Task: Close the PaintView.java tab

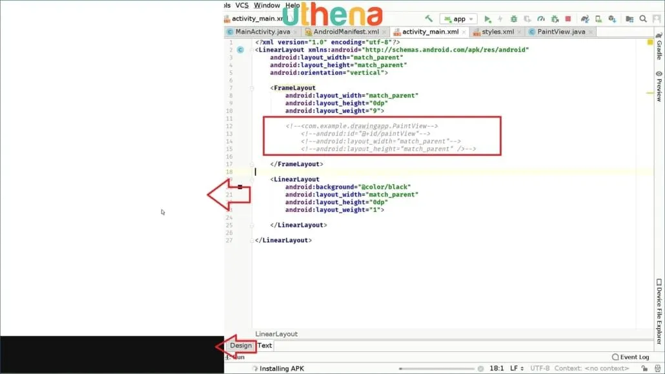Action: (x=590, y=32)
